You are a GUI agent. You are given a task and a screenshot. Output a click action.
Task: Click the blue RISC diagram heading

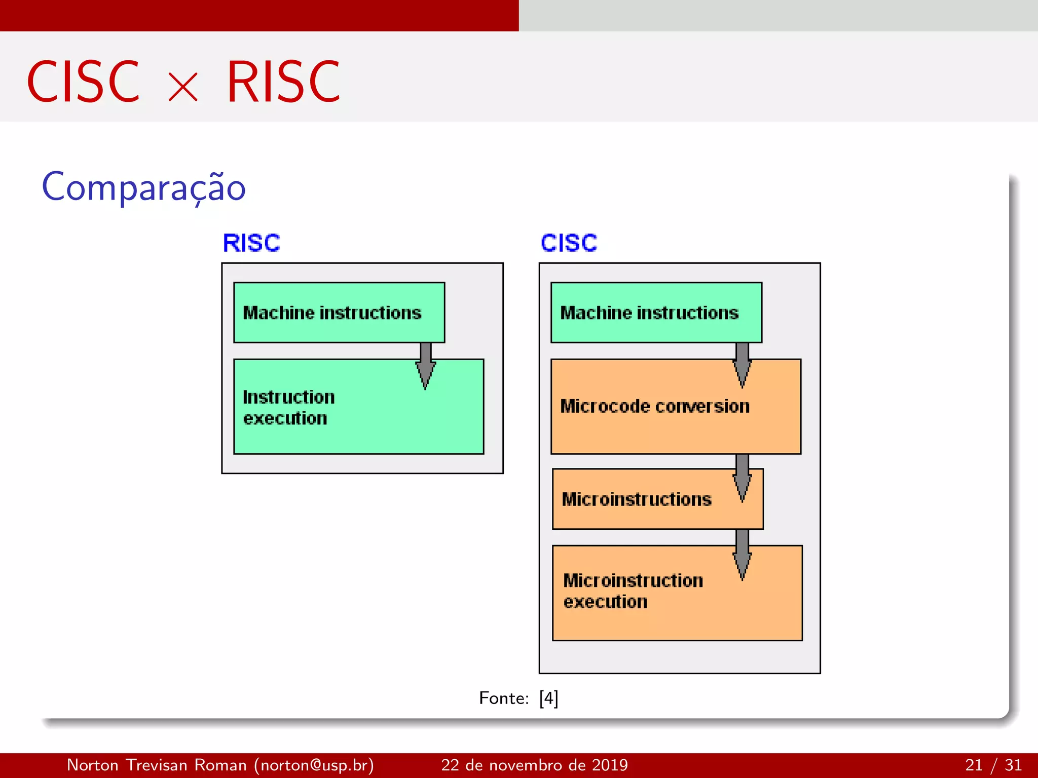pyautogui.click(x=251, y=243)
